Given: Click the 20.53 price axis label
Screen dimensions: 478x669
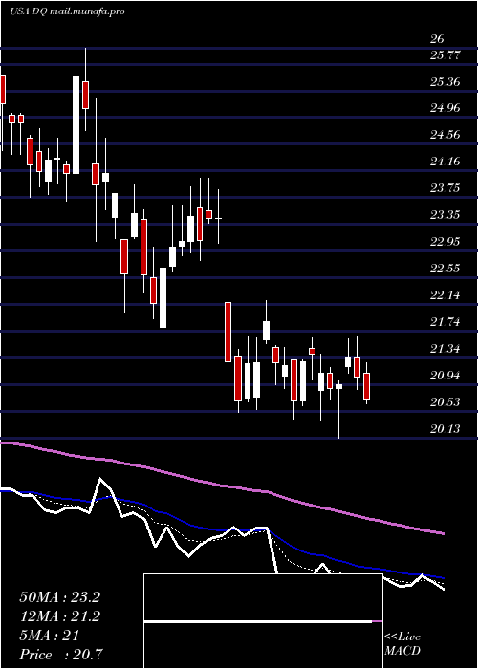Looking at the screenshot, I should tap(446, 402).
